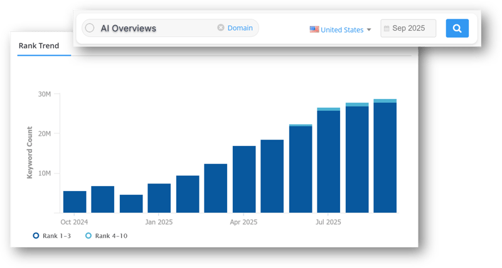The image size is (502, 268).
Task: Click the Apr 2025 bar
Action: (244, 179)
